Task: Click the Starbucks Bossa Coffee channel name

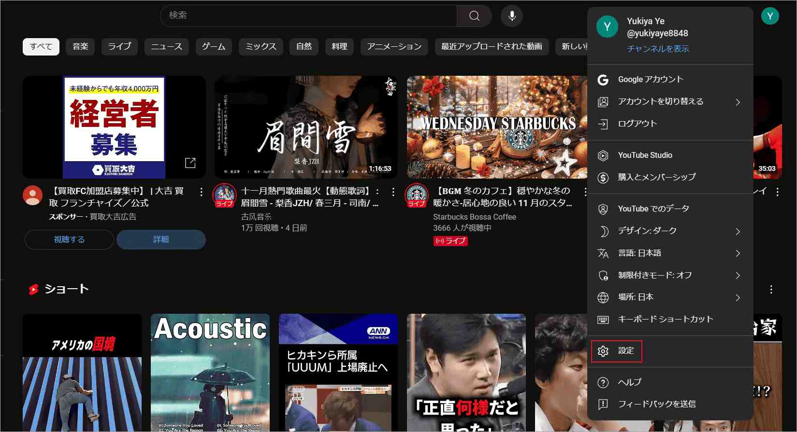Action: 475,217
